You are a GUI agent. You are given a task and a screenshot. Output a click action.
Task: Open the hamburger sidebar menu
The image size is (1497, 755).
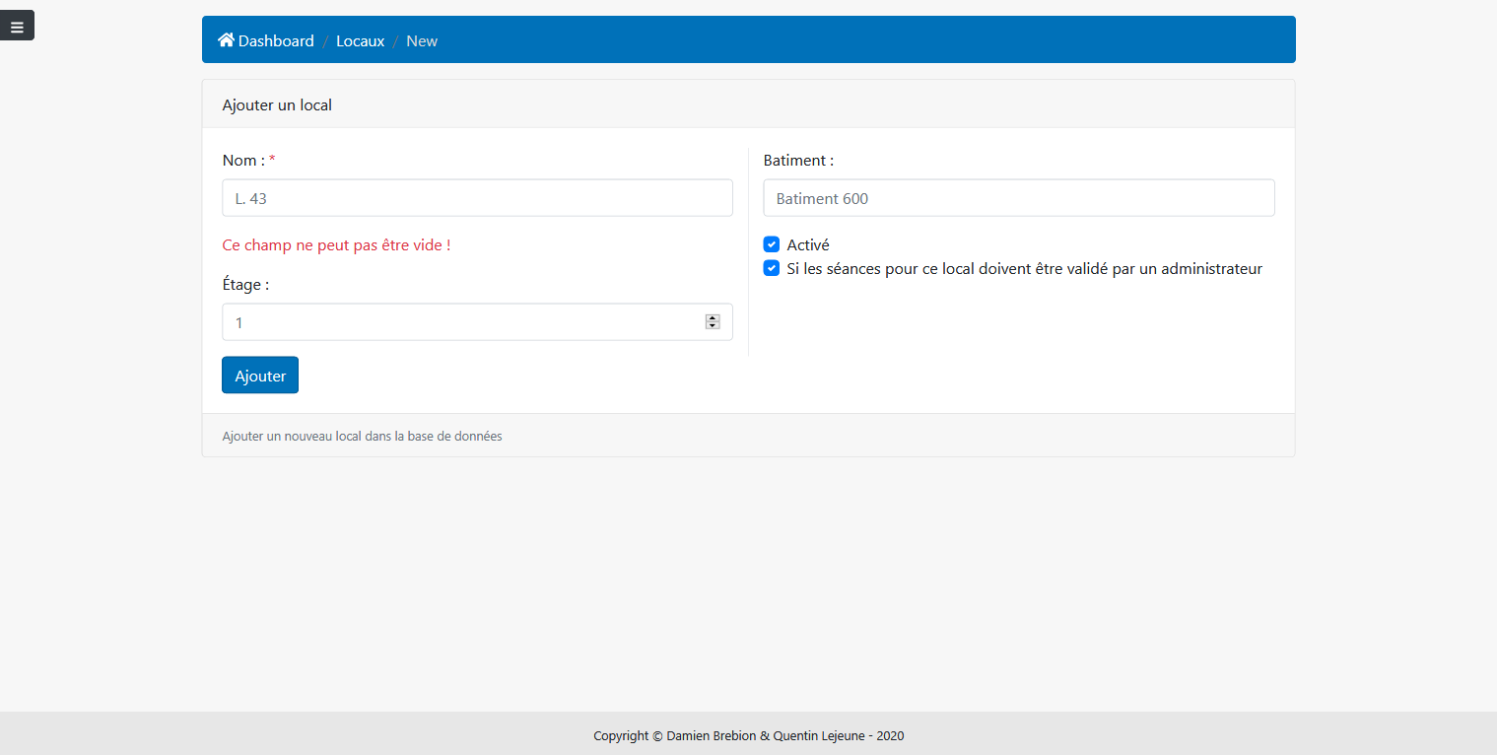[17, 26]
